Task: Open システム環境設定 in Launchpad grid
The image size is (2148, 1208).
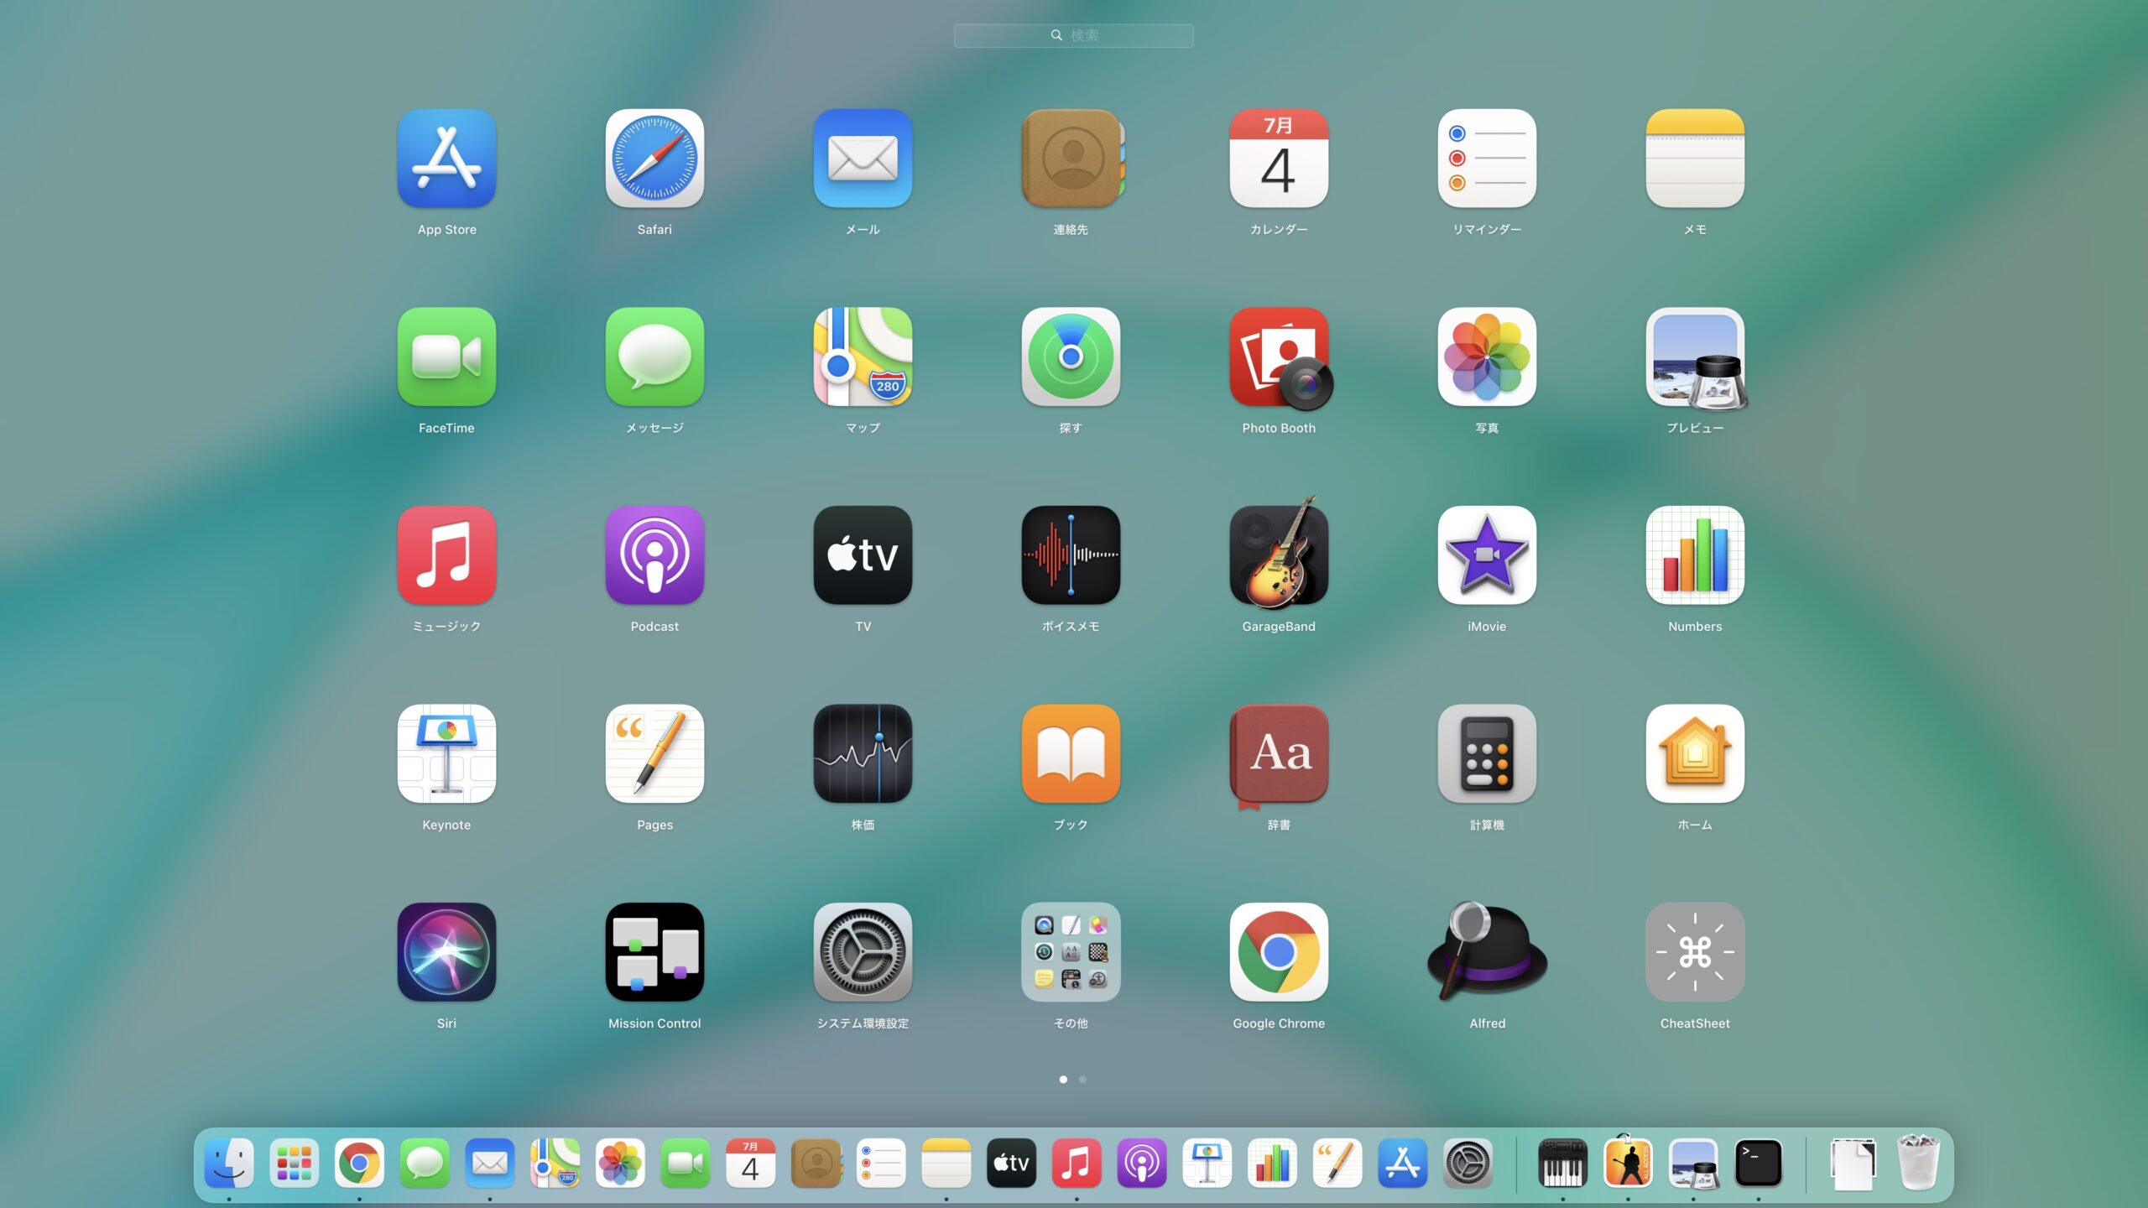Action: 863,952
